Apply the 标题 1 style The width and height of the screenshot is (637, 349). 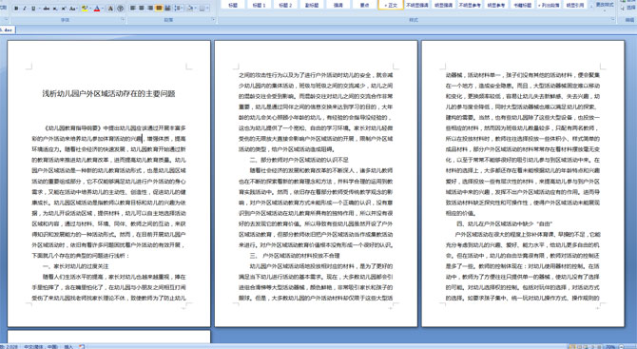(260, 5)
